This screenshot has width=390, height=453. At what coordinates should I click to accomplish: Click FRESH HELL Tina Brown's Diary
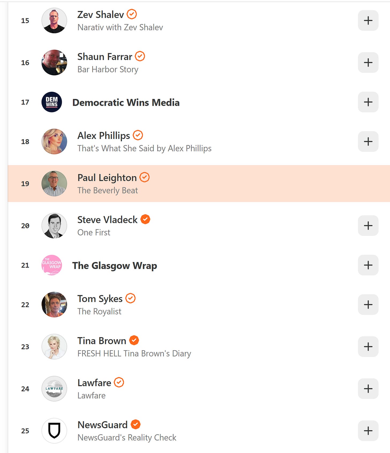(x=134, y=353)
